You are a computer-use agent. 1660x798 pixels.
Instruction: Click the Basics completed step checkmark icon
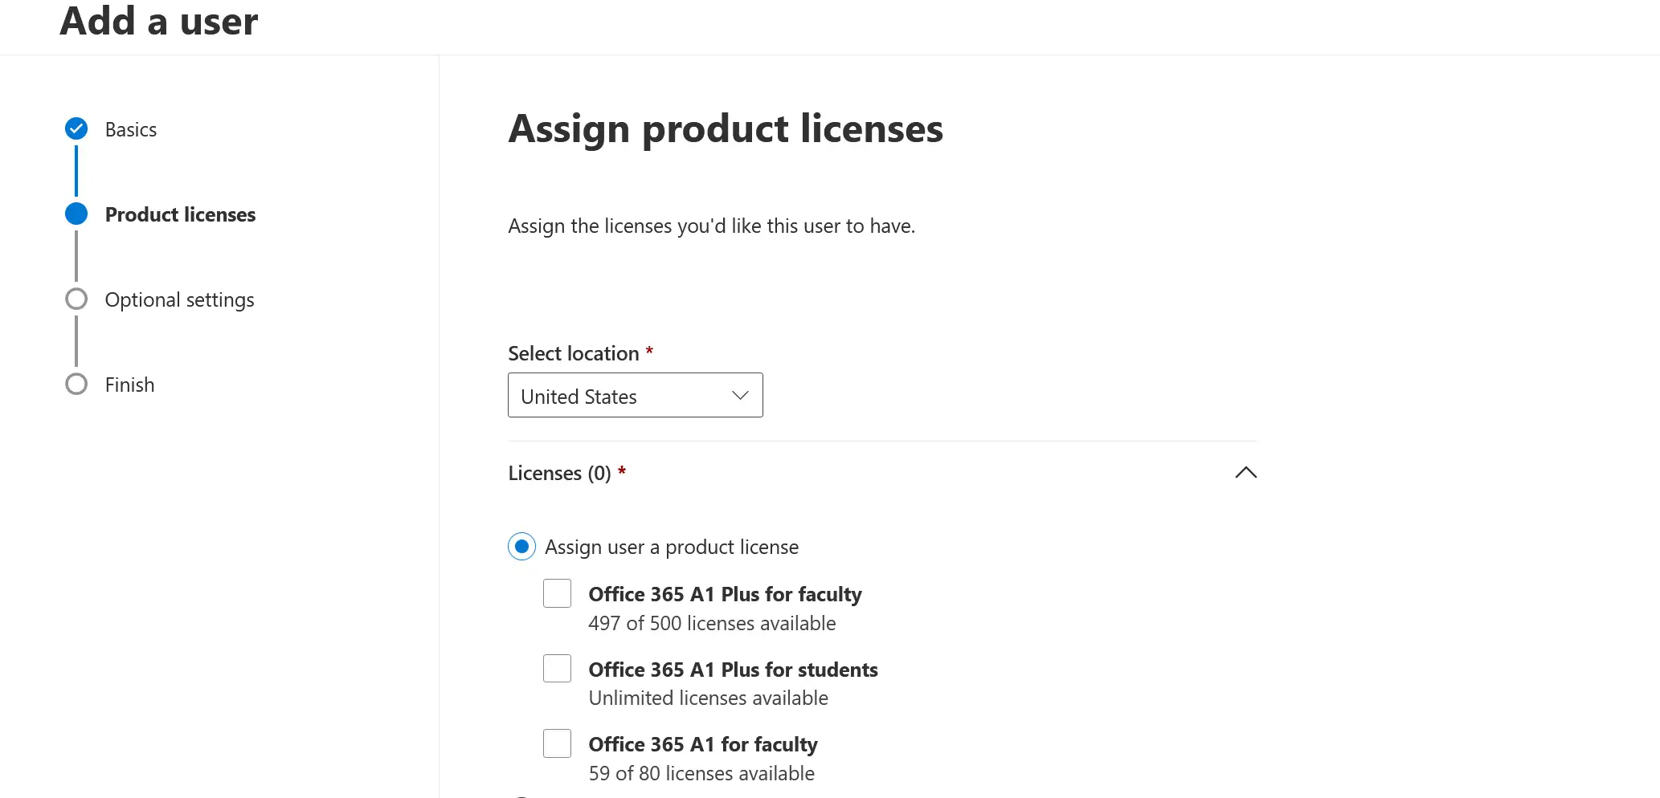tap(76, 128)
